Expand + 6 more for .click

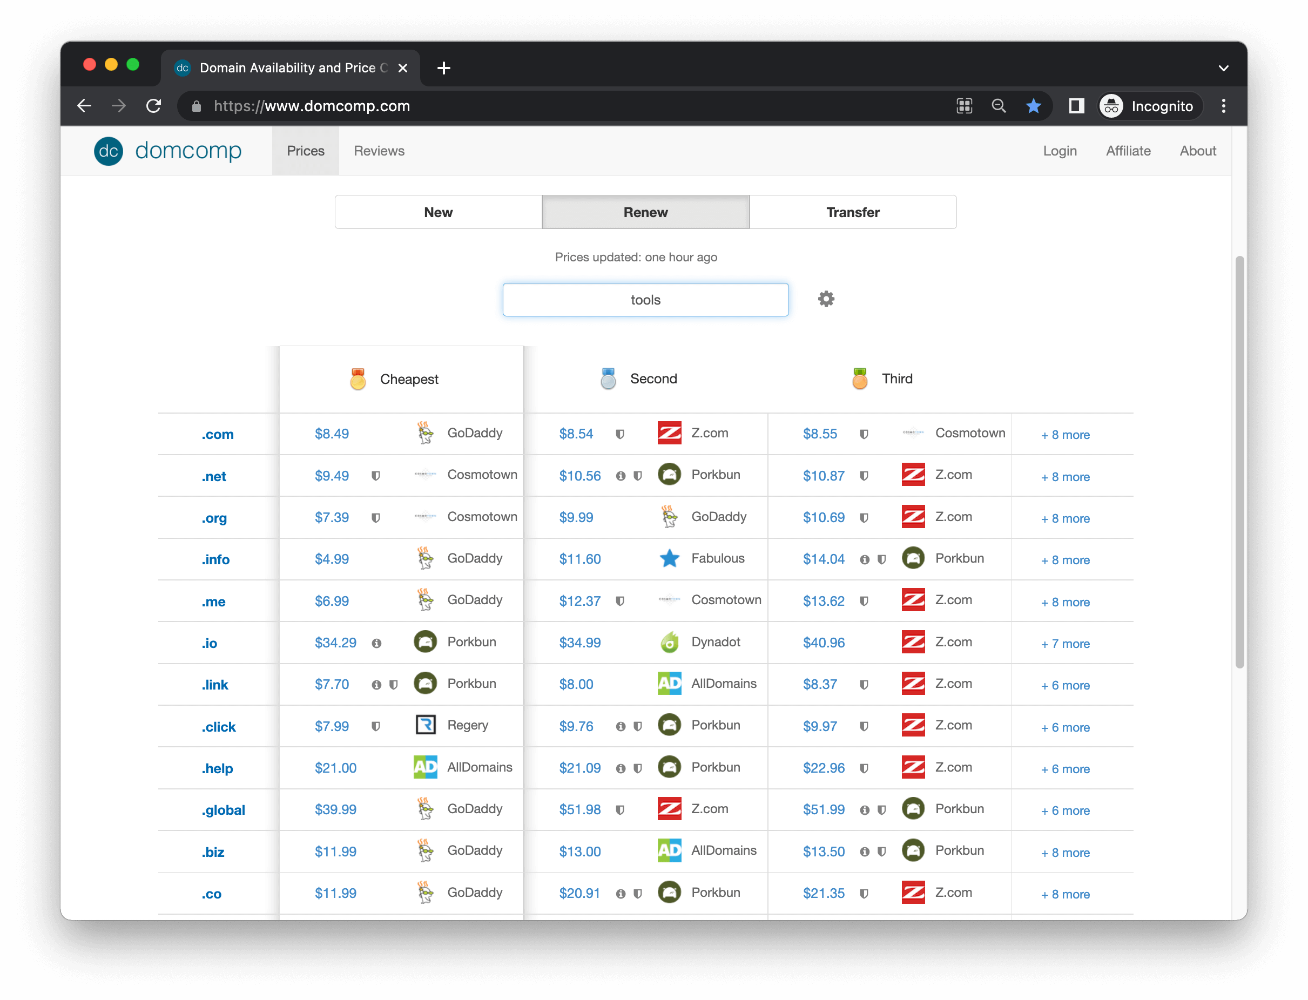[x=1065, y=727]
